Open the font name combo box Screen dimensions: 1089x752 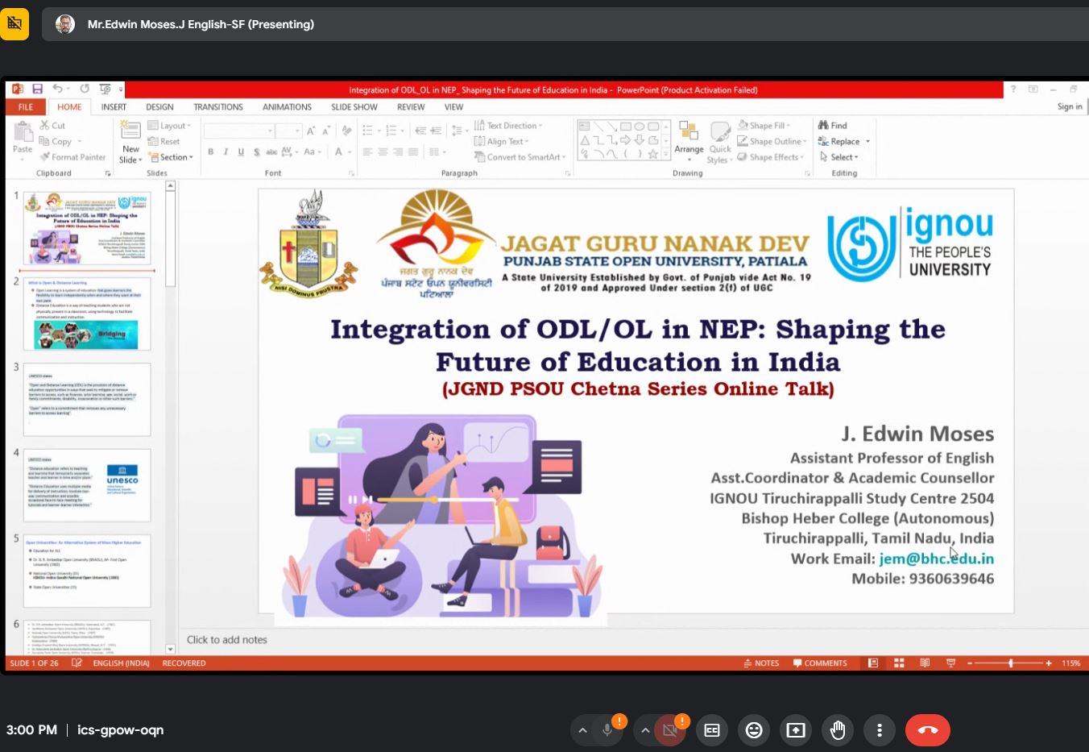239,131
